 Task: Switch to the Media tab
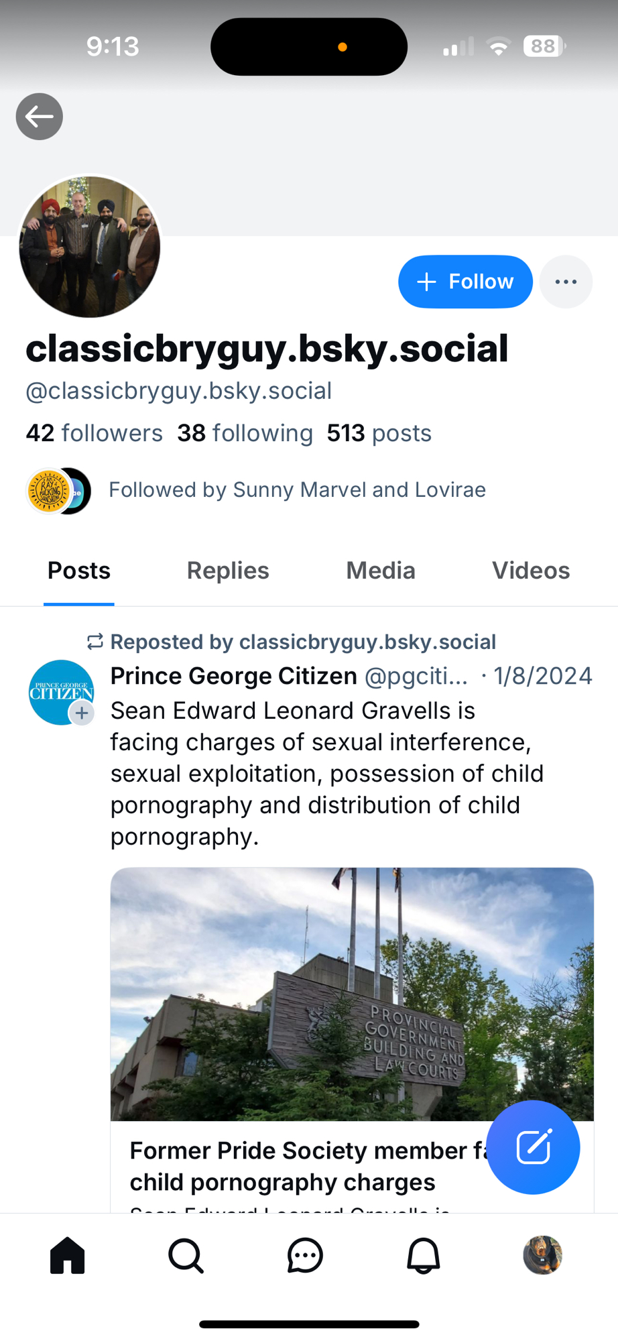pyautogui.click(x=381, y=571)
